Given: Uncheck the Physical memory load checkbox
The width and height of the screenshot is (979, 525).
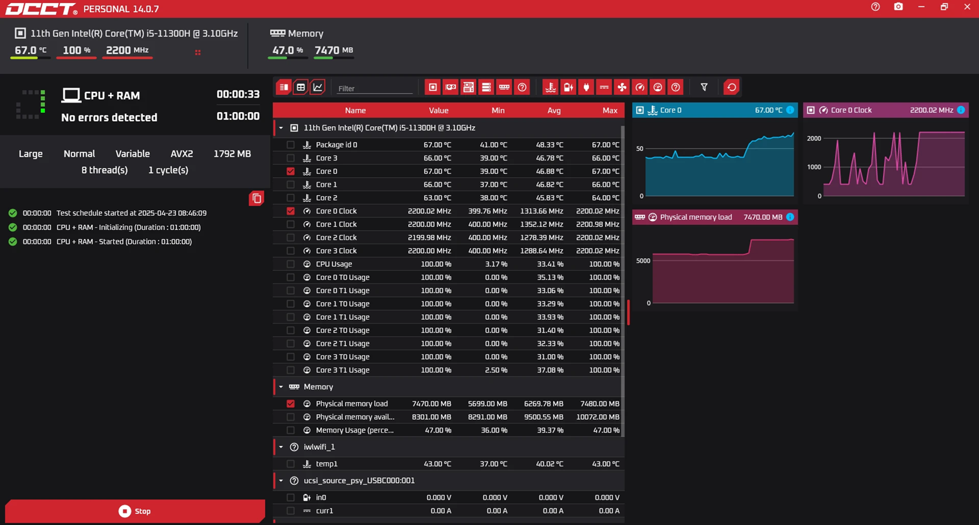Looking at the screenshot, I should click(x=291, y=404).
